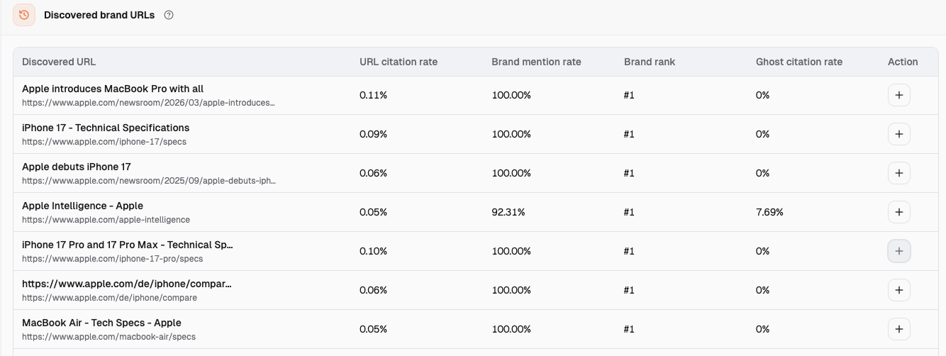Open the Apple debuts iPhone 17 title
This screenshot has height=356, width=946.
(77, 167)
